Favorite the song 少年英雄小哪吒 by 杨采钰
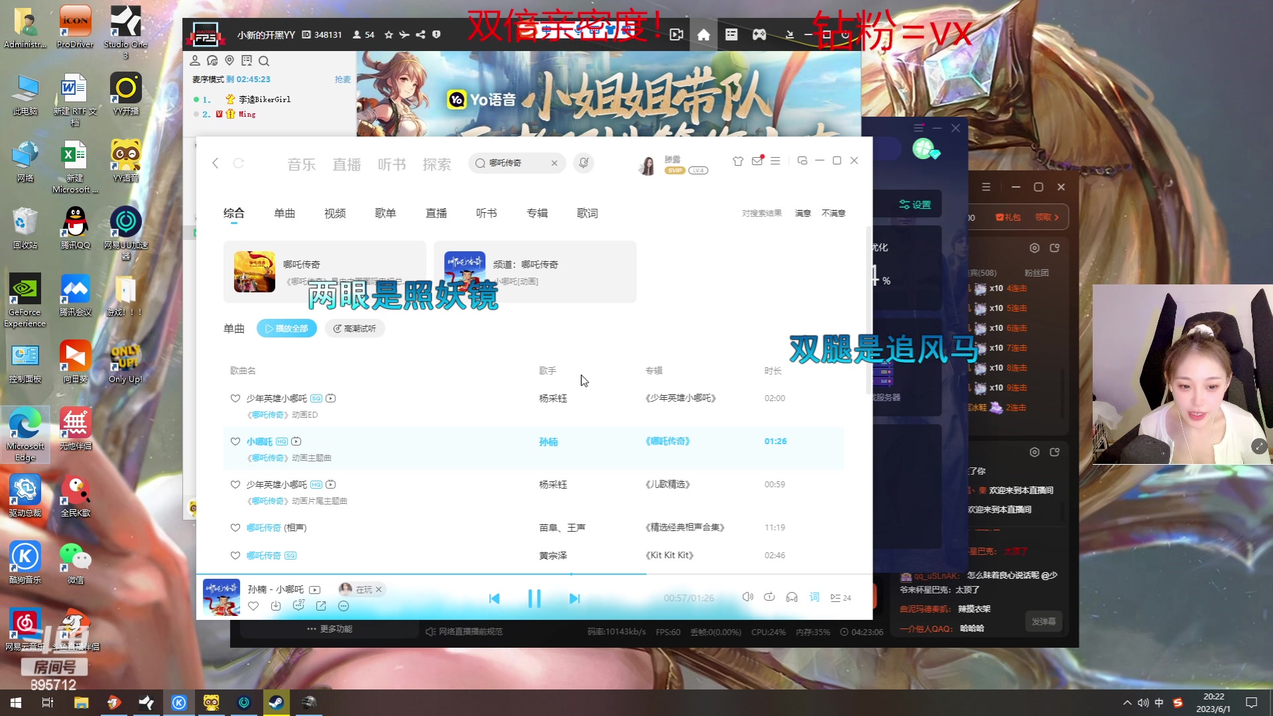This screenshot has width=1273, height=716. pos(235,398)
